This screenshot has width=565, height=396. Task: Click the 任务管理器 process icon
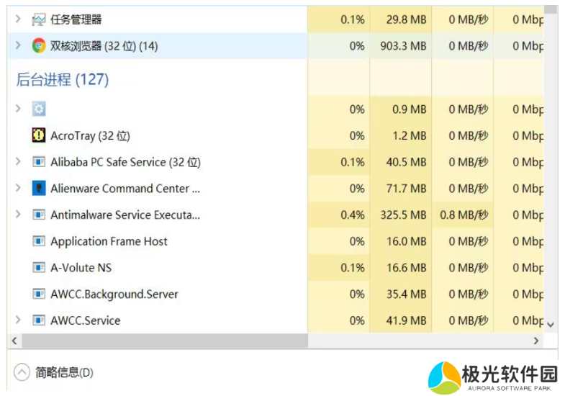pyautogui.click(x=39, y=19)
